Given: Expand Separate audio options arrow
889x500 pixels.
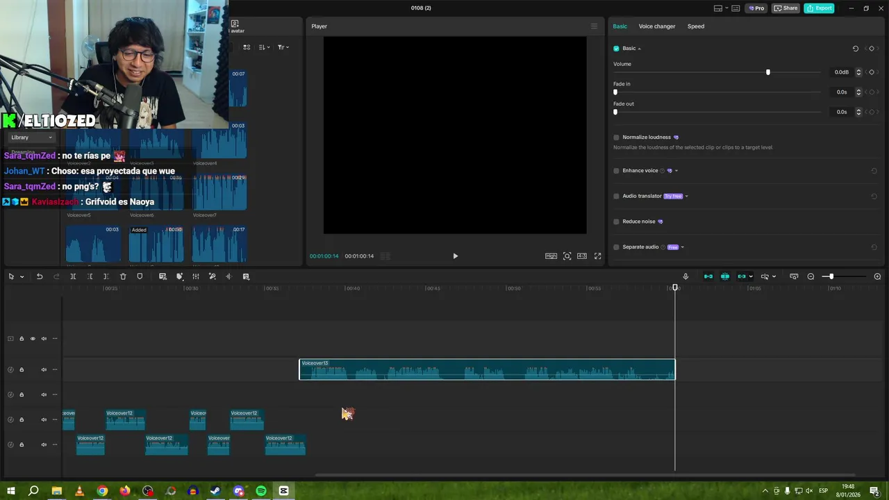Looking at the screenshot, I should [x=683, y=247].
